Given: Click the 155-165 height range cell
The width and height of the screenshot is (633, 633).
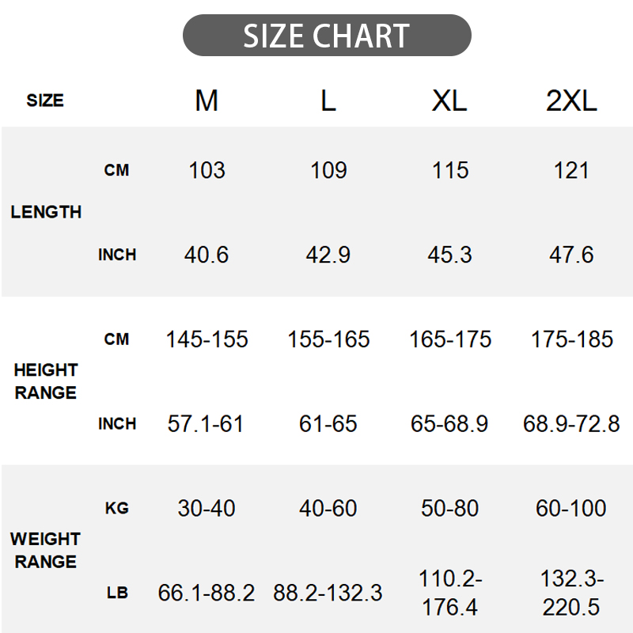Looking at the screenshot, I should tap(328, 339).
